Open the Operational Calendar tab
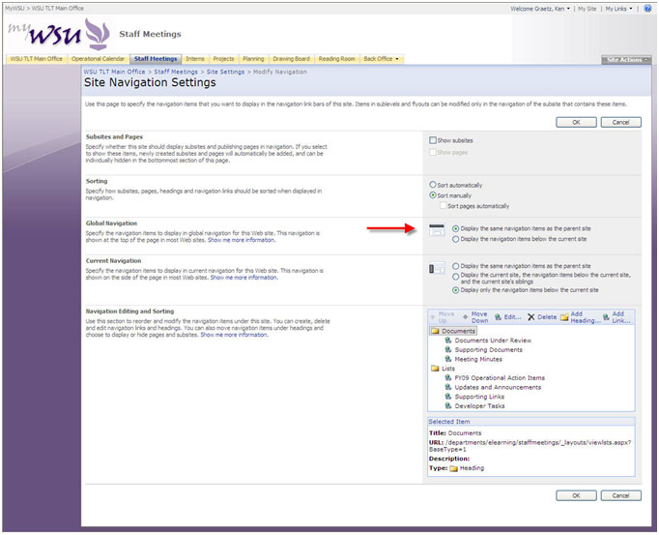 (x=98, y=59)
